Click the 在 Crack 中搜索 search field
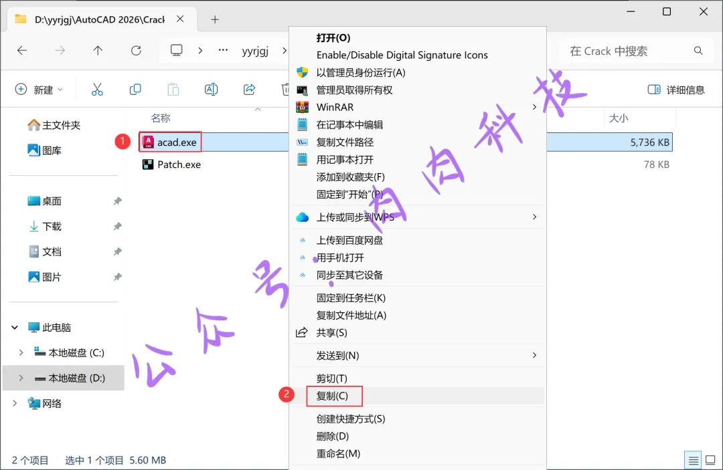 coord(635,51)
